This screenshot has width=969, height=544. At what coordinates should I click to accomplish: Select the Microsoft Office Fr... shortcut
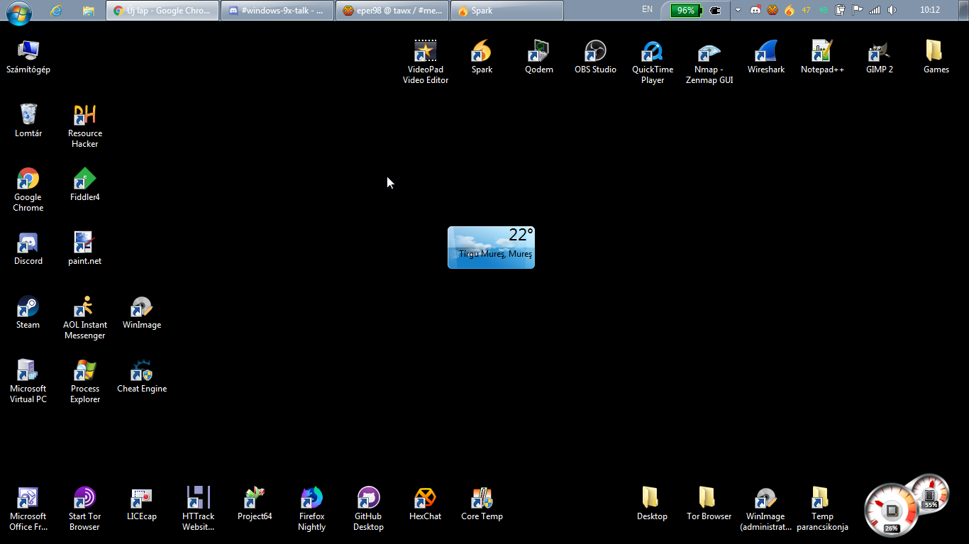28,509
